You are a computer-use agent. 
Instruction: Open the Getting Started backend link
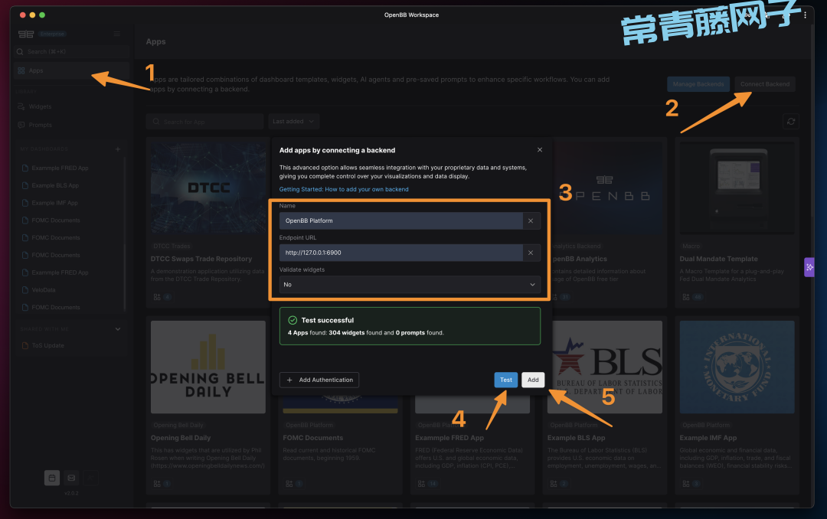tap(344, 189)
